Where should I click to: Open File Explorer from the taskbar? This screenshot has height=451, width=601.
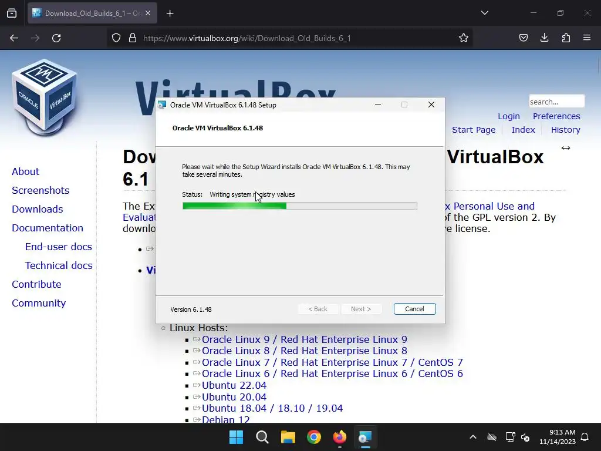[288, 437]
